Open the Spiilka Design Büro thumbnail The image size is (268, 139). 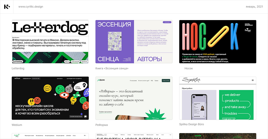[218, 98]
